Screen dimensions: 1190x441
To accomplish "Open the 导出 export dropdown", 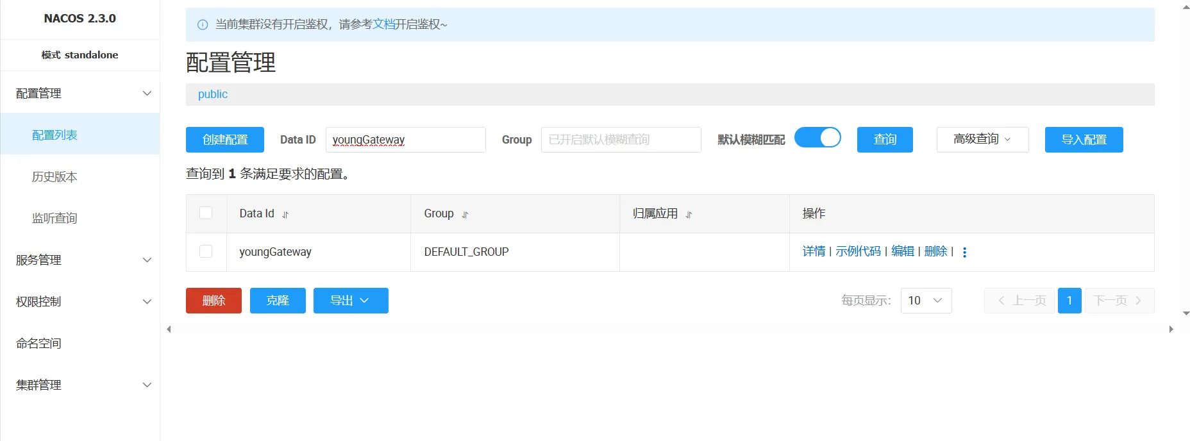I will click(350, 301).
